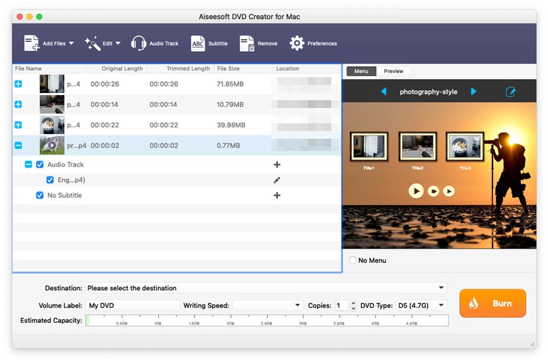The height and width of the screenshot is (362, 548).
Task: Add a subtitle with the plus icon
Action: point(277,195)
